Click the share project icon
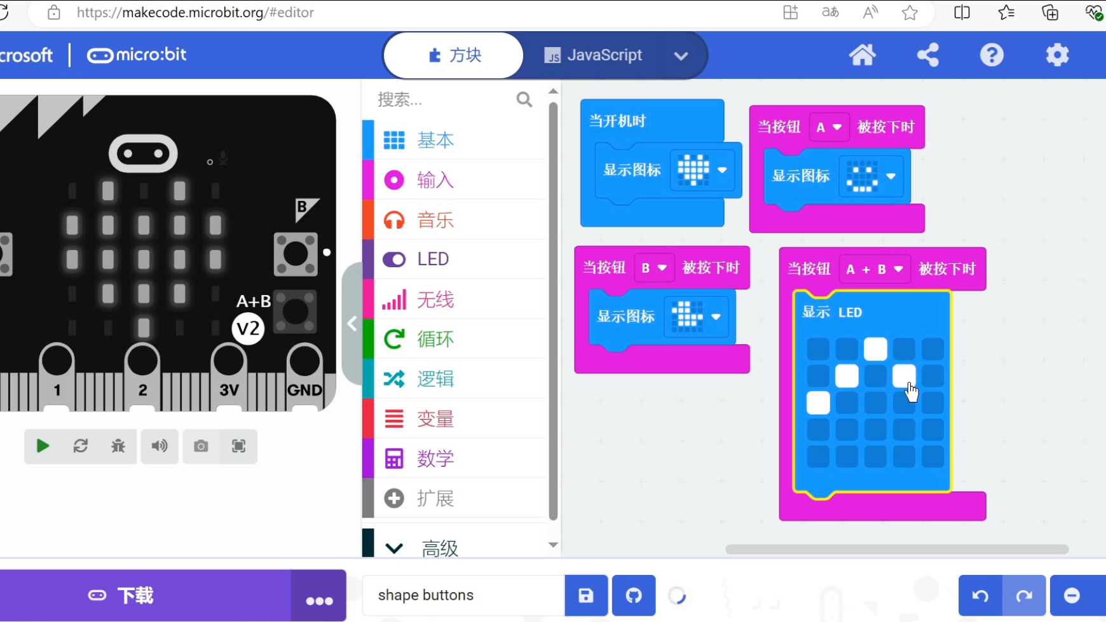Viewport: 1106px width, 622px height. [x=927, y=55]
